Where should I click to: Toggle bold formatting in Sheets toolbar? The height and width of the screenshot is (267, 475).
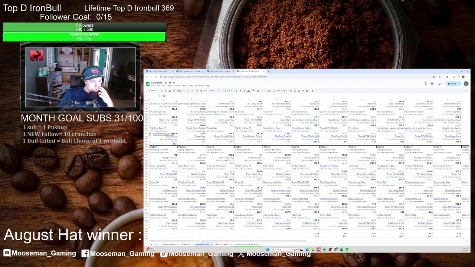tap(236, 90)
